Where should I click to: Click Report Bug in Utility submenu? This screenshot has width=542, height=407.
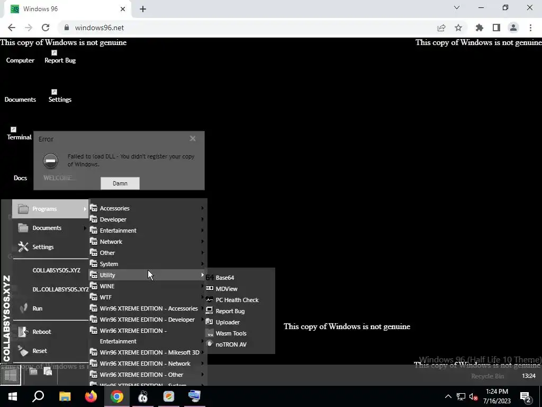240,311
